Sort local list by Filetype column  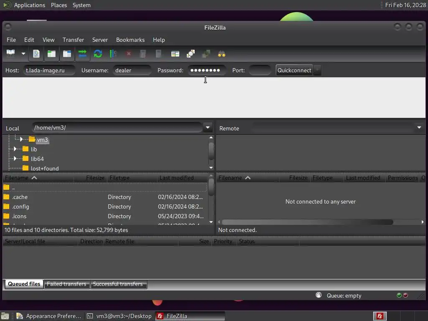132,178
